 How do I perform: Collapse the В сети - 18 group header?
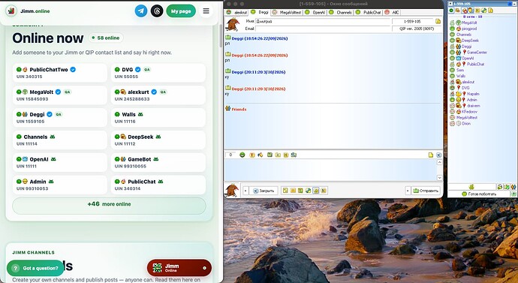click(x=472, y=17)
